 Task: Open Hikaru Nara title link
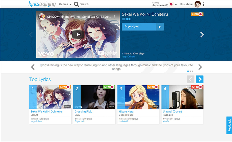point(126,112)
